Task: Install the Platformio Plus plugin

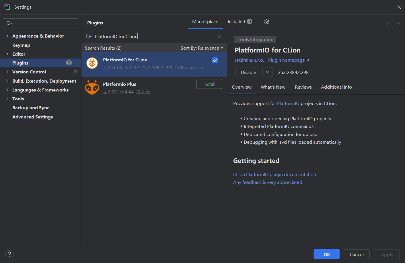Action: pyautogui.click(x=209, y=84)
